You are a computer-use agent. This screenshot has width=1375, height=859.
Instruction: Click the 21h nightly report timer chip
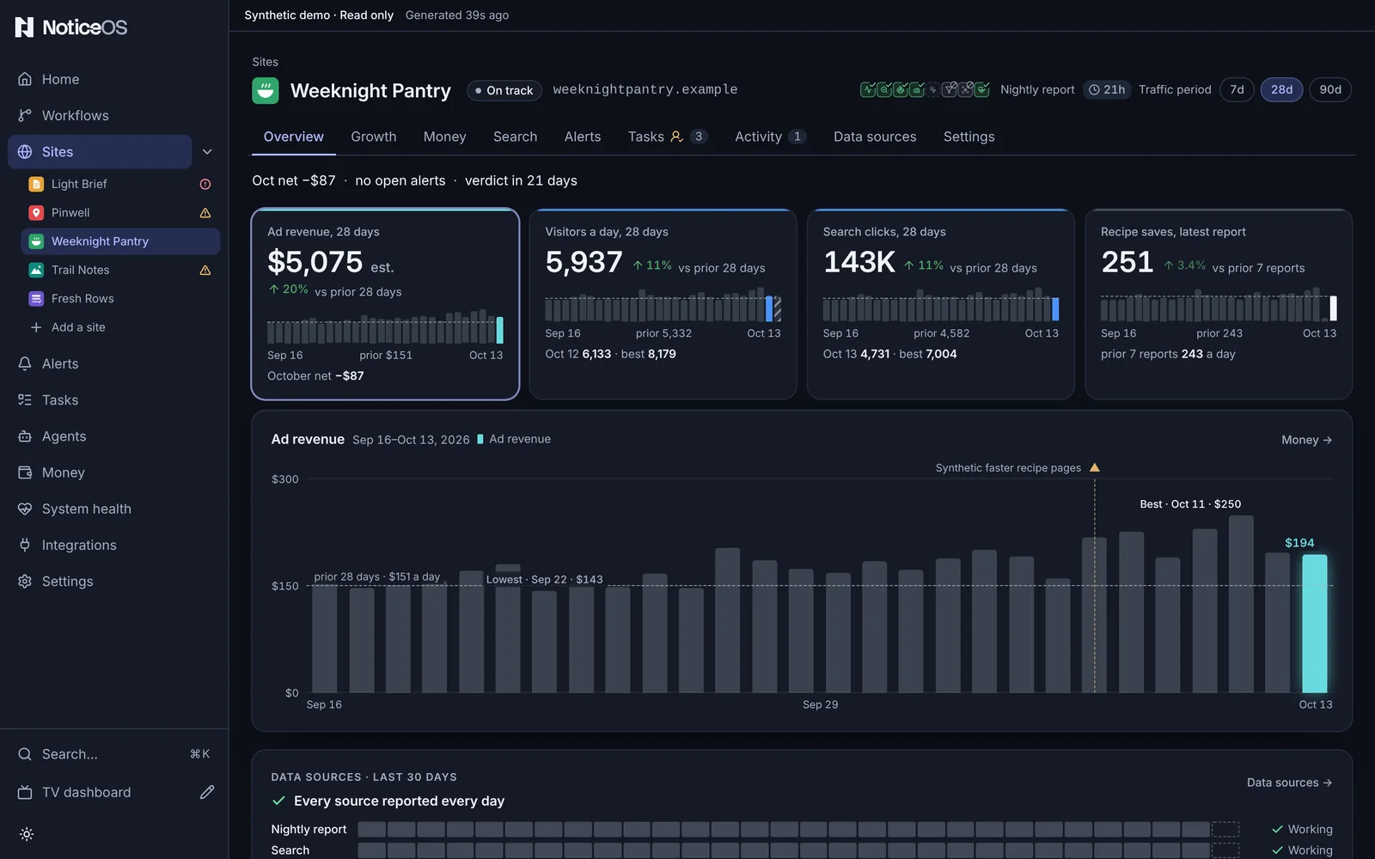point(1107,89)
